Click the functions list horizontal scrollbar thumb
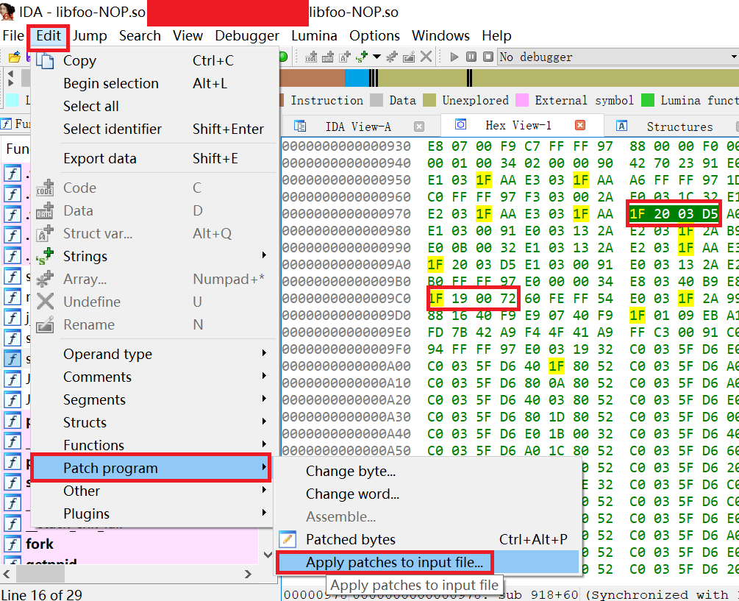The width and height of the screenshot is (739, 601). (40, 574)
